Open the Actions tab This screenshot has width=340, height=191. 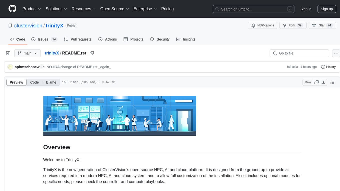coord(107,39)
